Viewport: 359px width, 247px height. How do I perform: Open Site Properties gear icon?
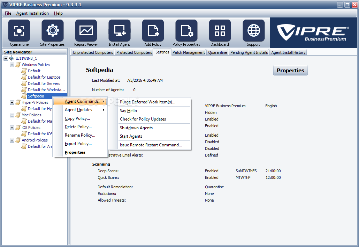52,30
